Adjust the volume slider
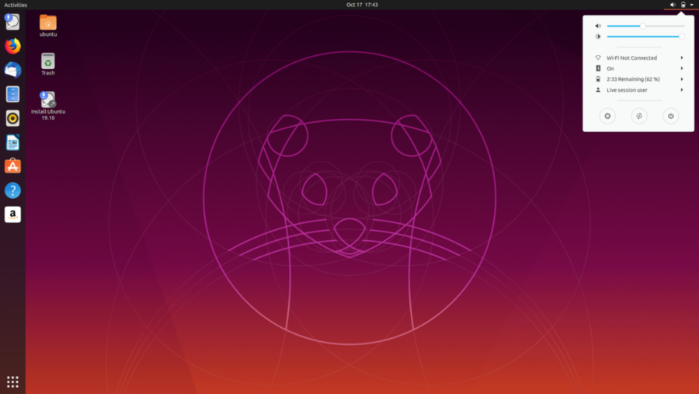Viewport: 699px width, 394px height. (645, 26)
